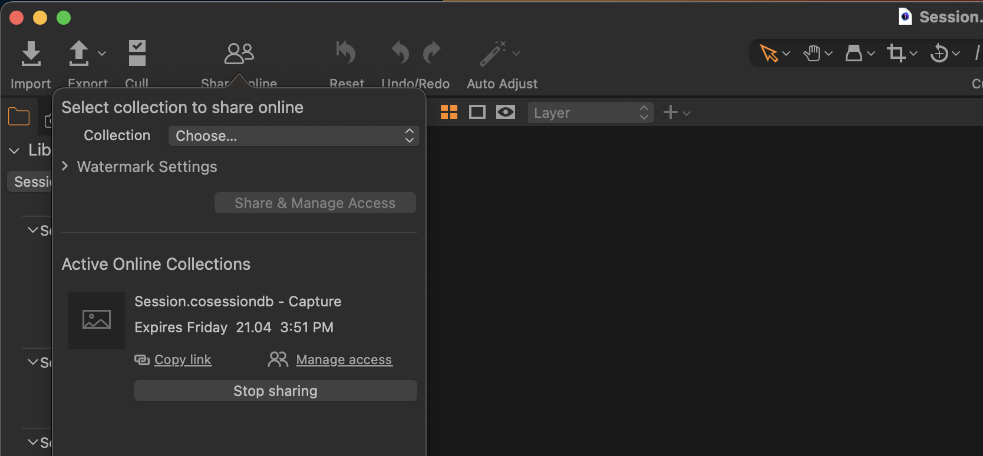Switch browser to grid view
983x456 pixels.
click(x=449, y=112)
